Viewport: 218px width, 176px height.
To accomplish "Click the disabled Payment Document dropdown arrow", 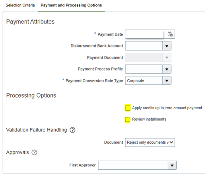I will coord(167,57).
